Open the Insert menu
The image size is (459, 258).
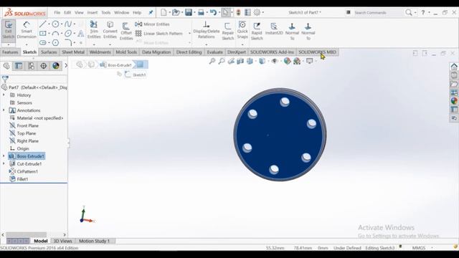[93, 13]
